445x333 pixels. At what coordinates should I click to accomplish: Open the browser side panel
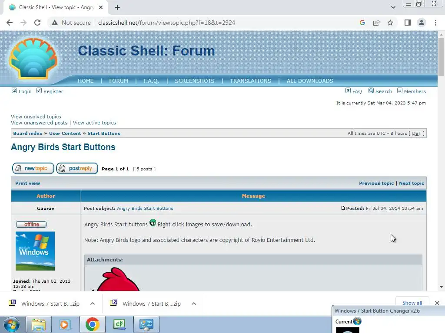click(408, 23)
